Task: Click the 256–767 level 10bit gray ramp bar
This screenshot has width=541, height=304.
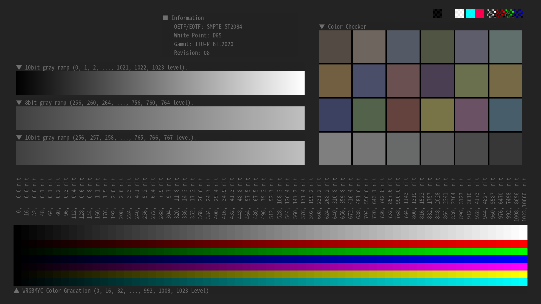Action: coord(160,153)
